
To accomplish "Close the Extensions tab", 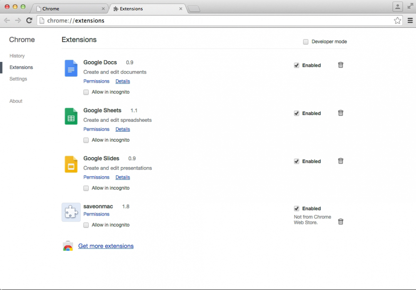I will 181,9.
